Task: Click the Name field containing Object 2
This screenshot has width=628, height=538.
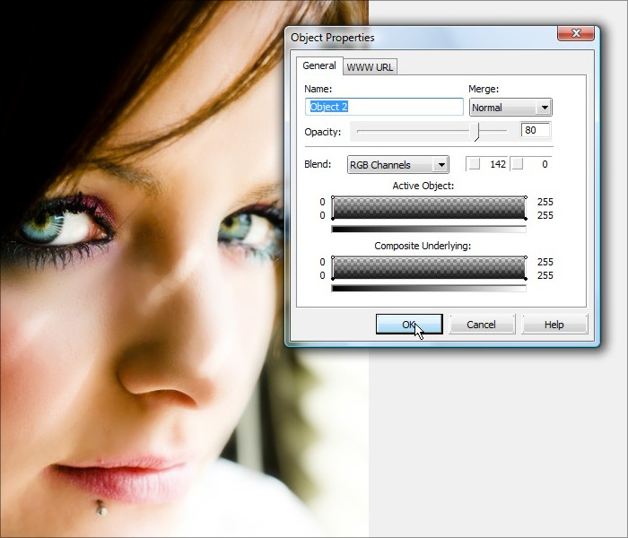Action: (384, 107)
